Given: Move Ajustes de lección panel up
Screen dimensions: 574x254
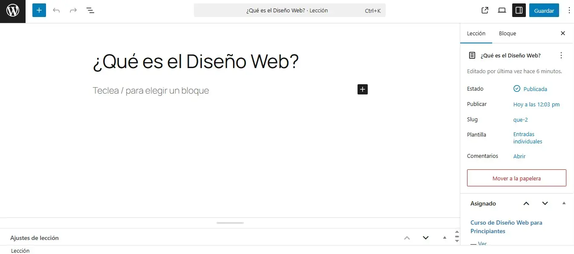Looking at the screenshot, I should click(407, 238).
